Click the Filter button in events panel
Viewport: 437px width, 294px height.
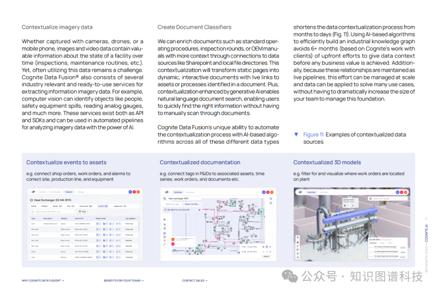pos(82,212)
